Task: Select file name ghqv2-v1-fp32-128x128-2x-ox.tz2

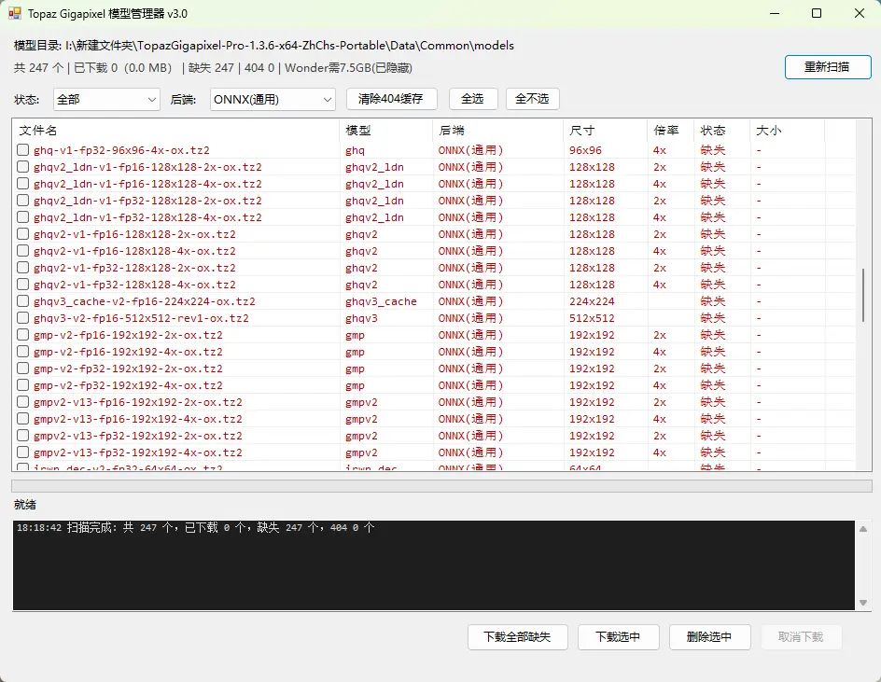Action: (x=134, y=268)
